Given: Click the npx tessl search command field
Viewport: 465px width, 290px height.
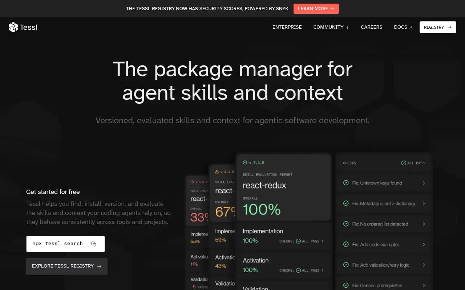Looking at the screenshot, I should coord(65,244).
